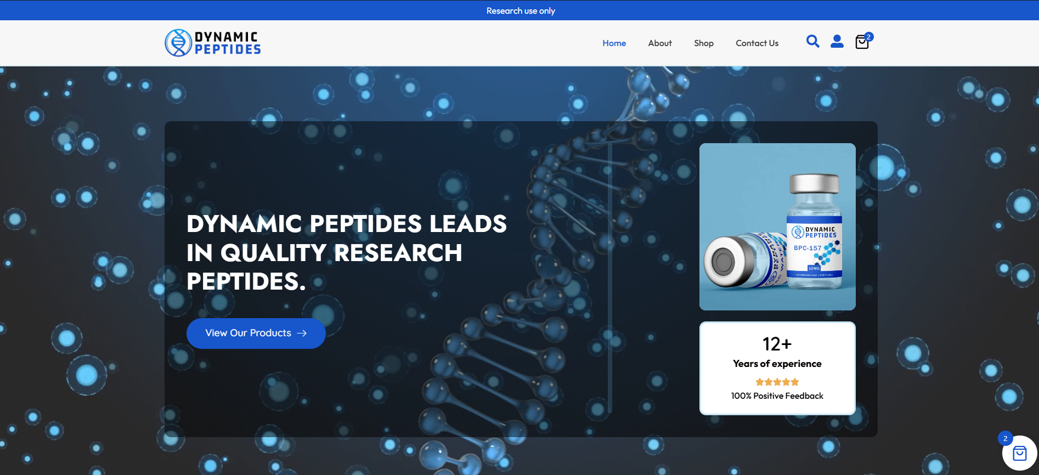1039x475 pixels.
Task: Open the Shop menu item
Action: coord(704,43)
